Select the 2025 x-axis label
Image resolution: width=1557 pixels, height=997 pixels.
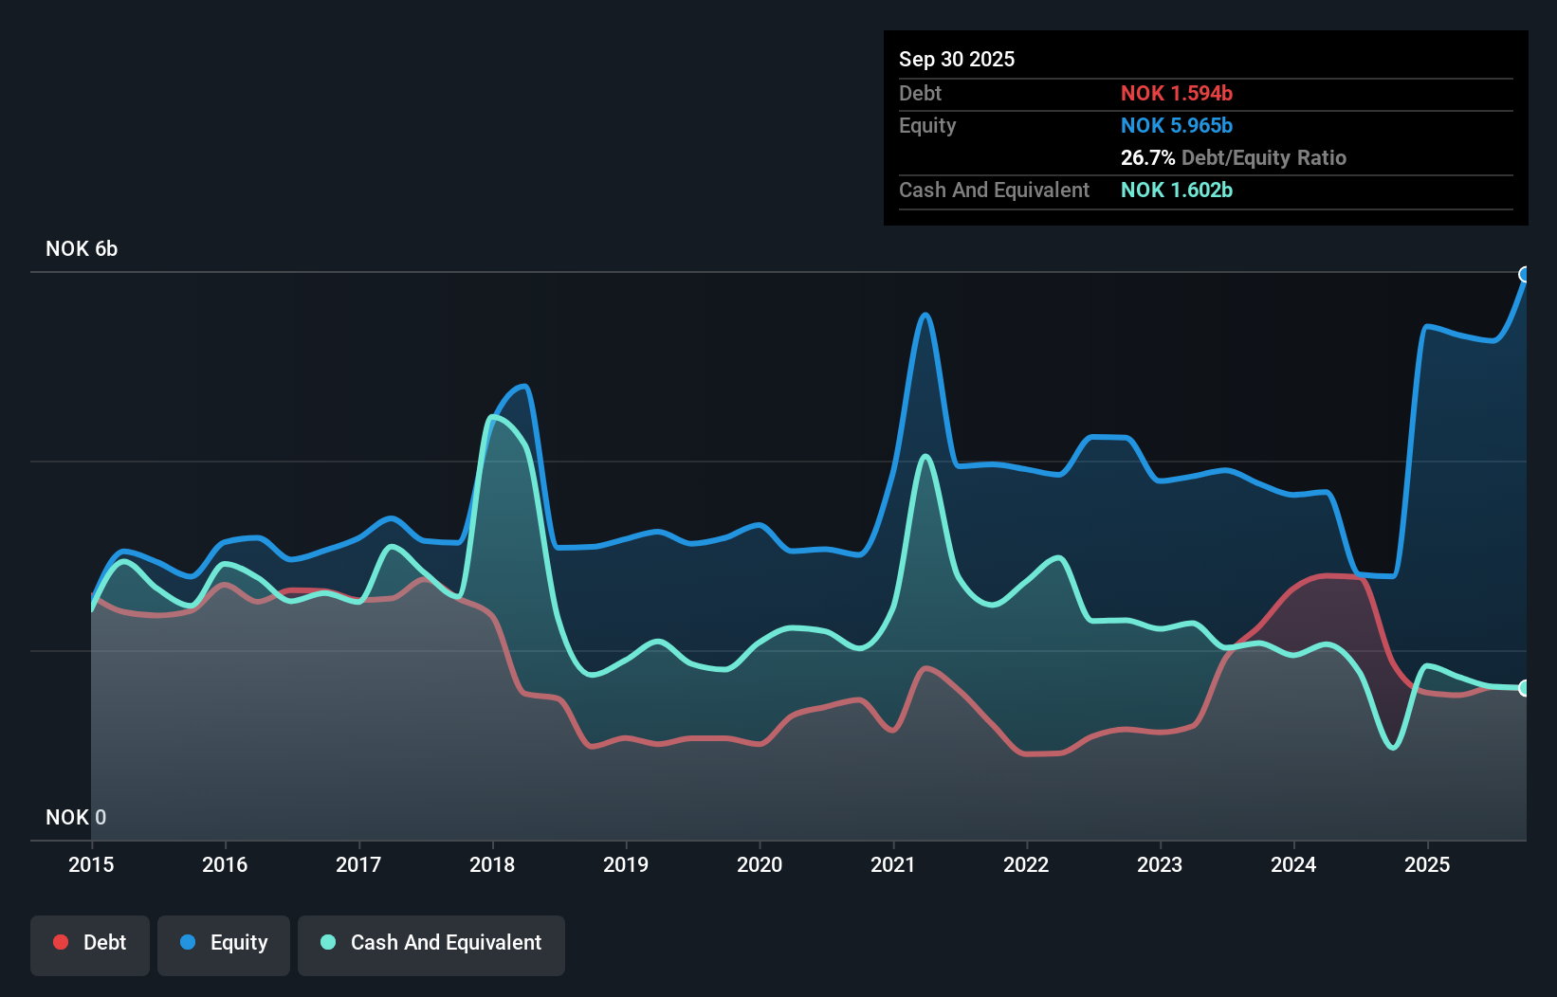click(x=1427, y=864)
